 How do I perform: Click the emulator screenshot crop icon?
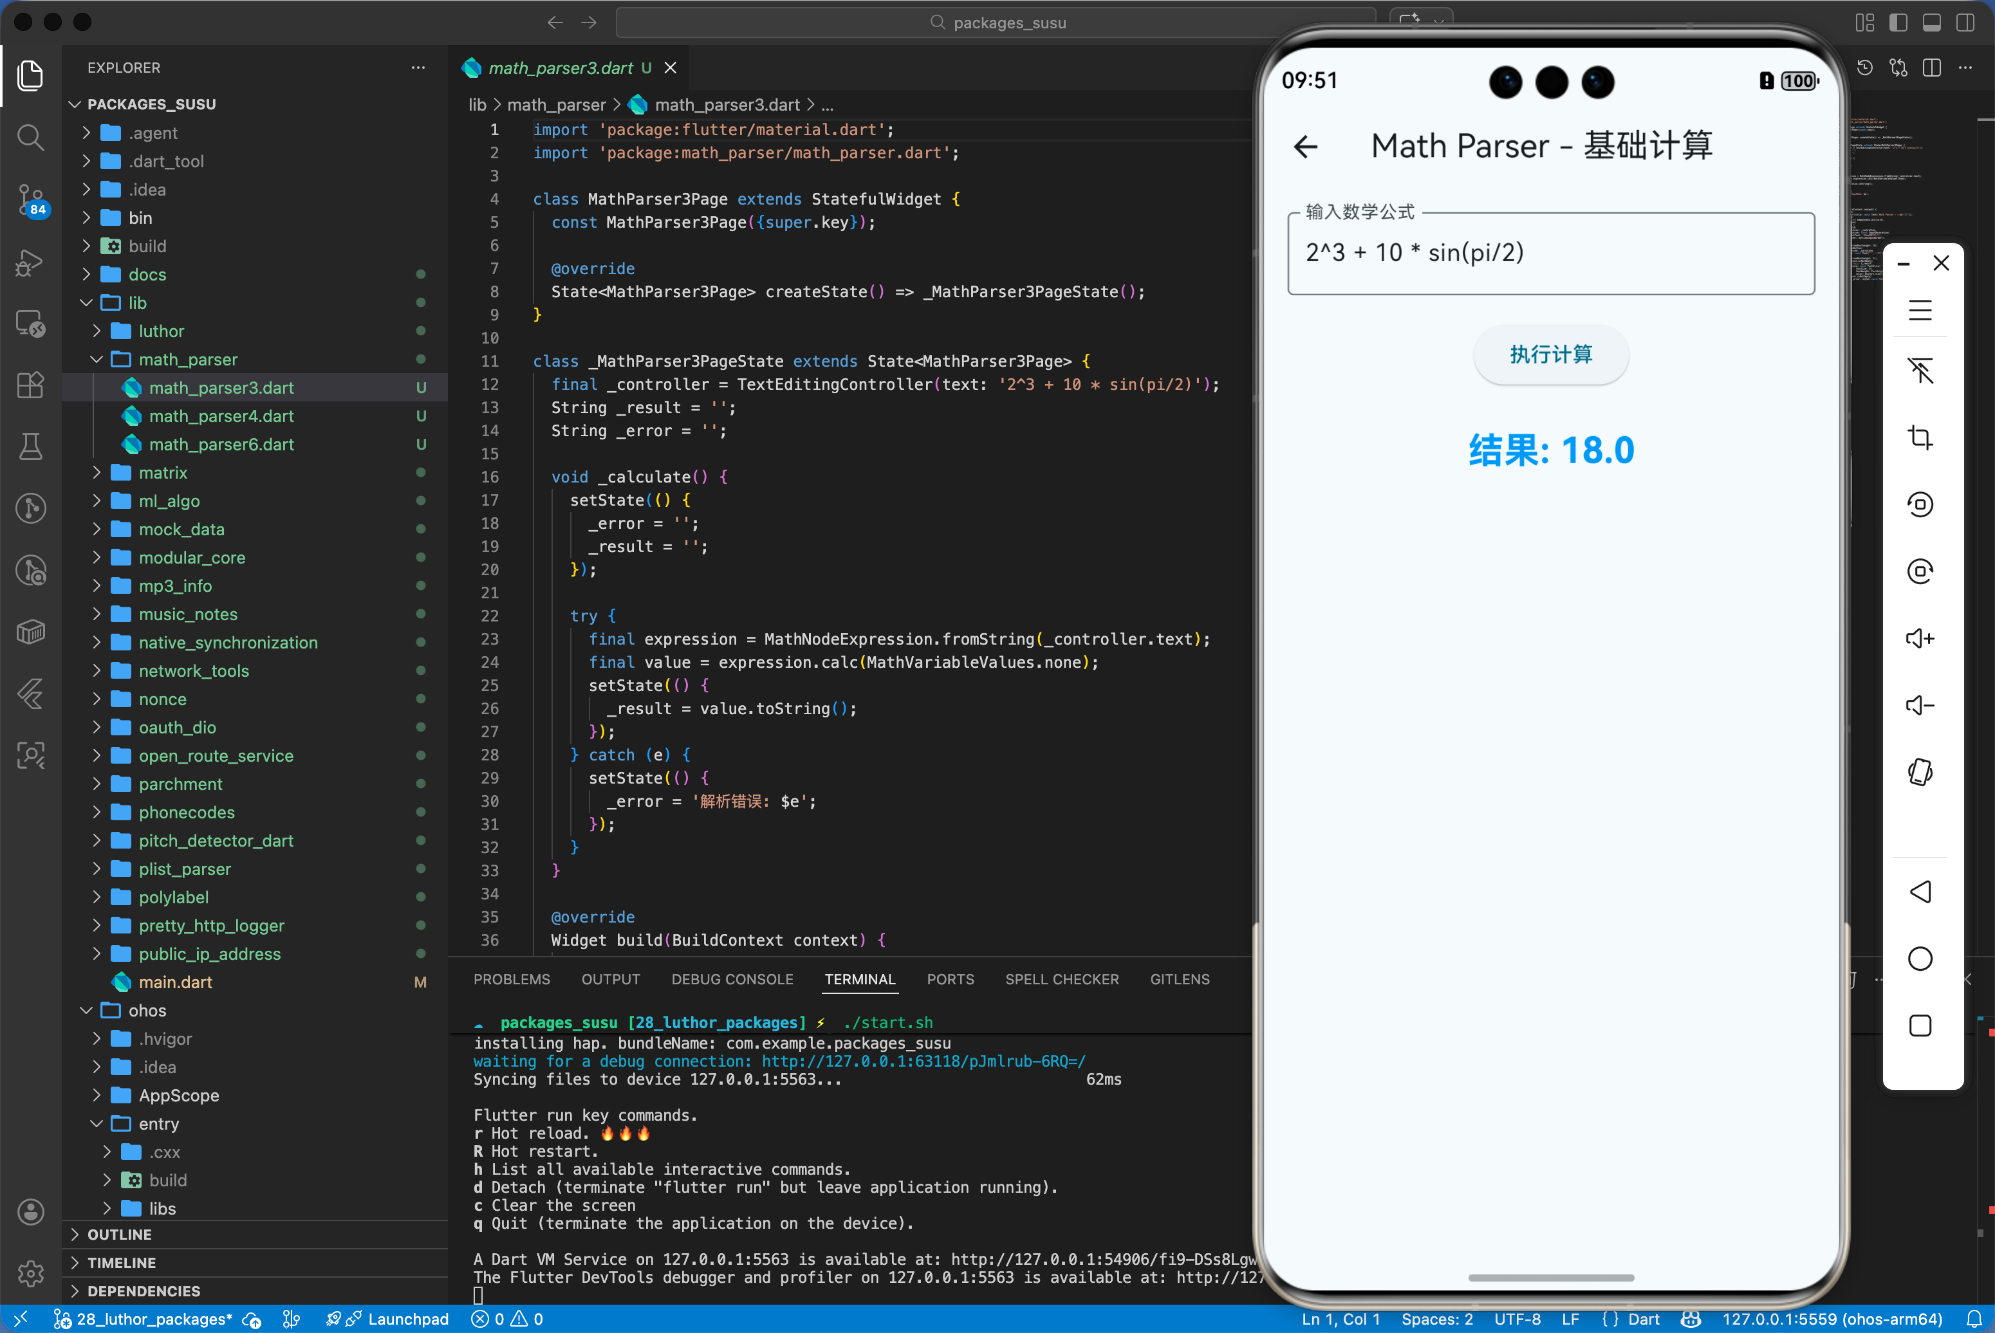1919,438
